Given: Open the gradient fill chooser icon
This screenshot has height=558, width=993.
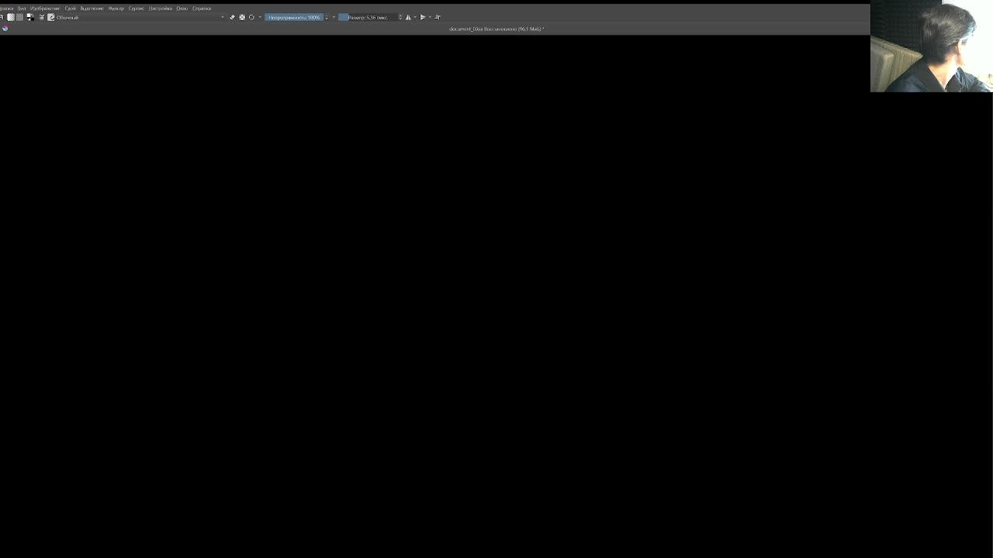Looking at the screenshot, I should 11,17.
